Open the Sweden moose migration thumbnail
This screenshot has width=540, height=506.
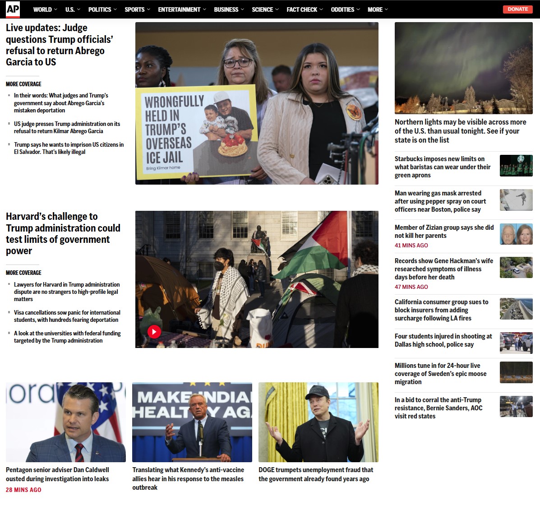pos(516,372)
